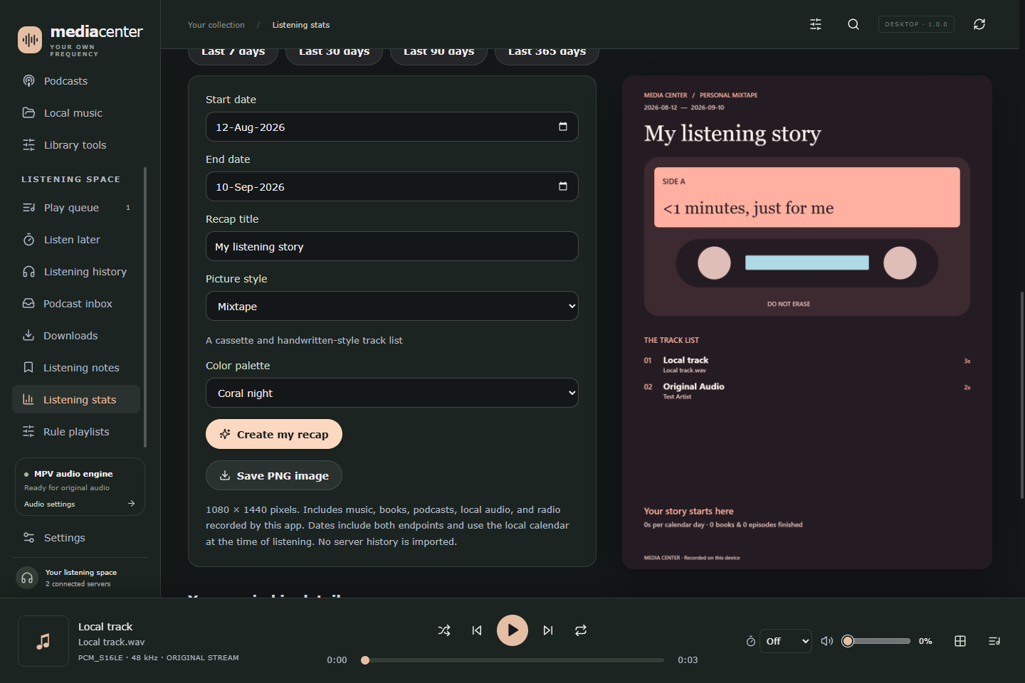
Task: Toggle repeat mode
Action: 581,630
